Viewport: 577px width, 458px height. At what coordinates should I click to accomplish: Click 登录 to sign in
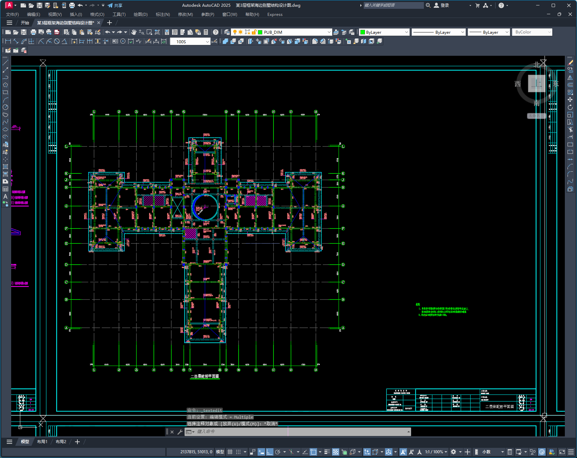pos(444,5)
